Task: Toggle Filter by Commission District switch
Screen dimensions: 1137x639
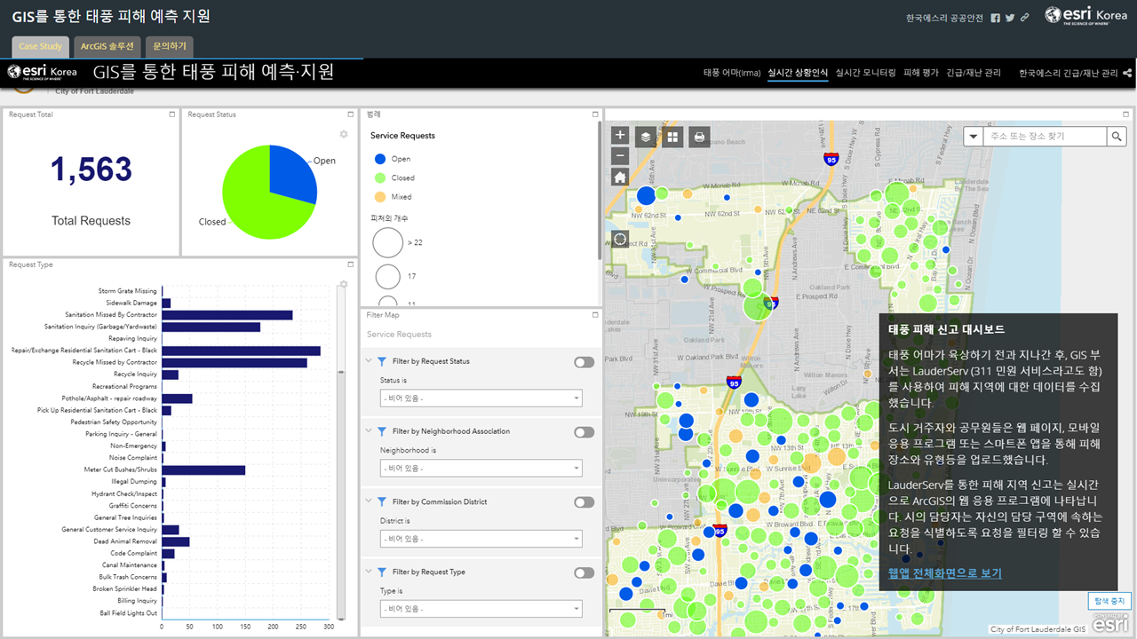Action: pyautogui.click(x=584, y=502)
